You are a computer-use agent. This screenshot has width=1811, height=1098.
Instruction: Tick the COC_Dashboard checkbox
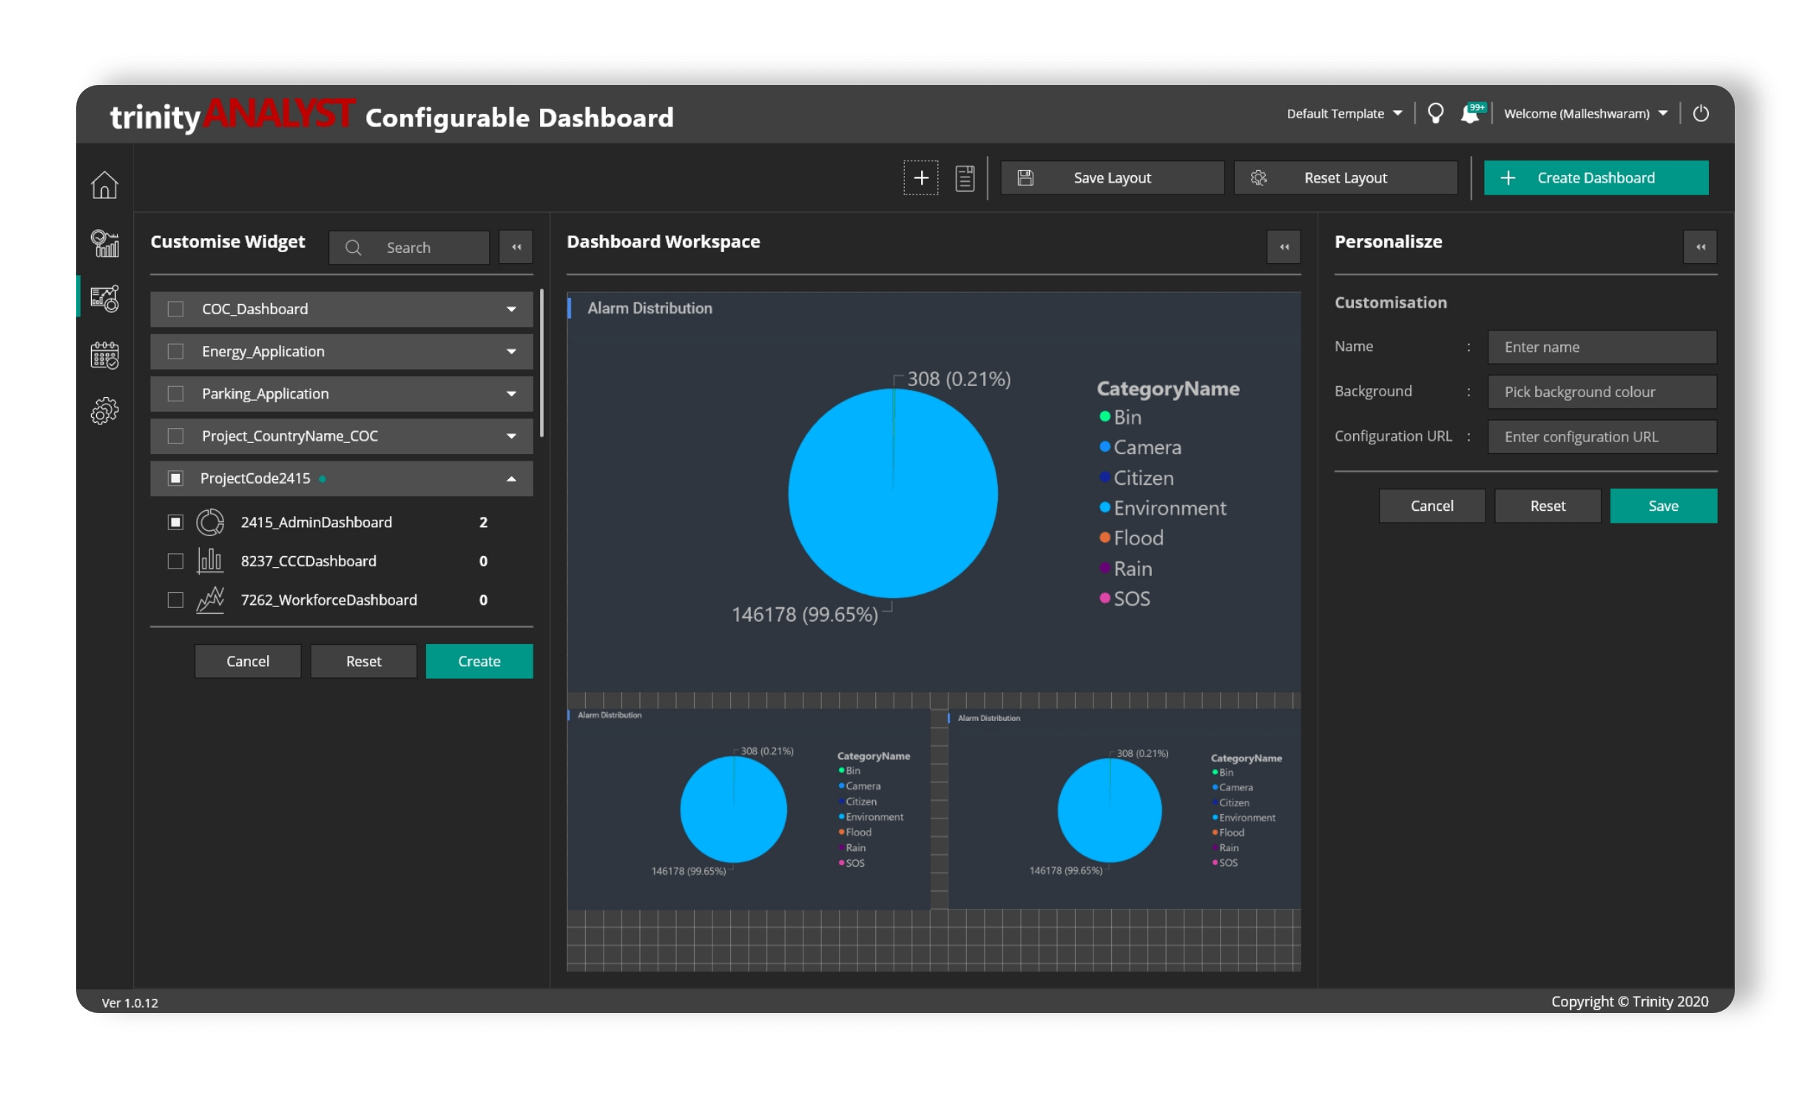(x=175, y=309)
